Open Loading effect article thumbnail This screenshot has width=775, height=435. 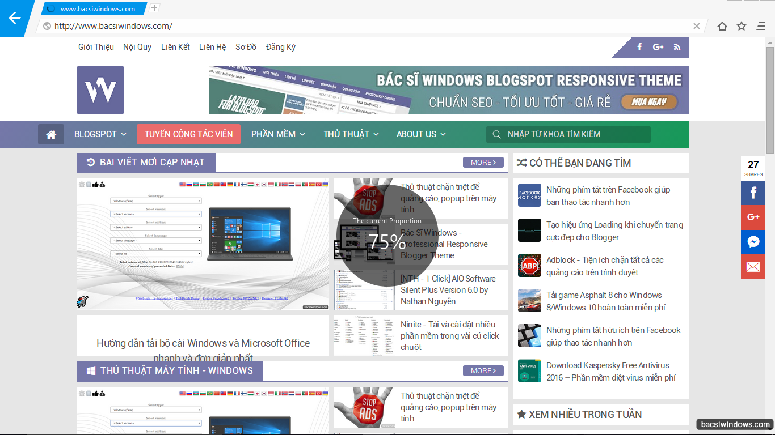(x=529, y=231)
